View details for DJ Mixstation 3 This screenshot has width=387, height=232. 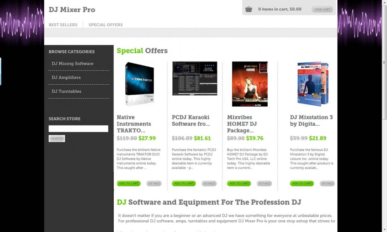click(x=327, y=183)
